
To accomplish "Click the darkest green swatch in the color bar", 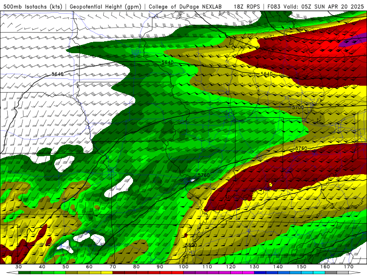I will 24,273.
